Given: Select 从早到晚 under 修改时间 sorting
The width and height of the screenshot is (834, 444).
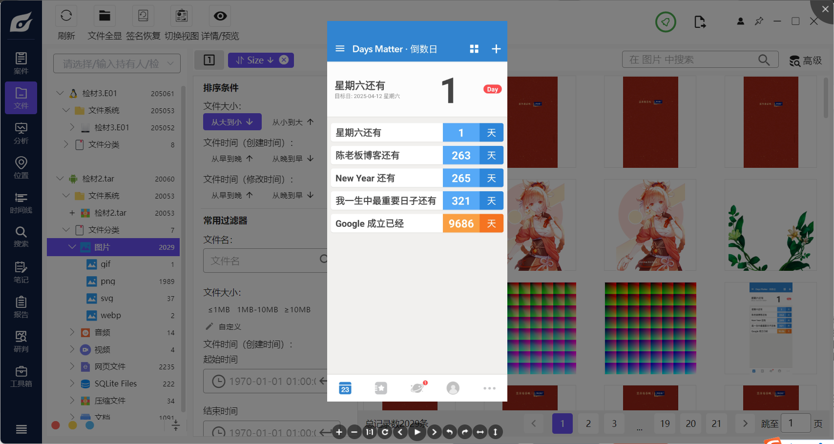Looking at the screenshot, I should 232,195.
